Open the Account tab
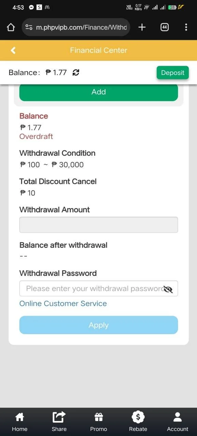Screen dimensions: 197x436 click(x=178, y=422)
